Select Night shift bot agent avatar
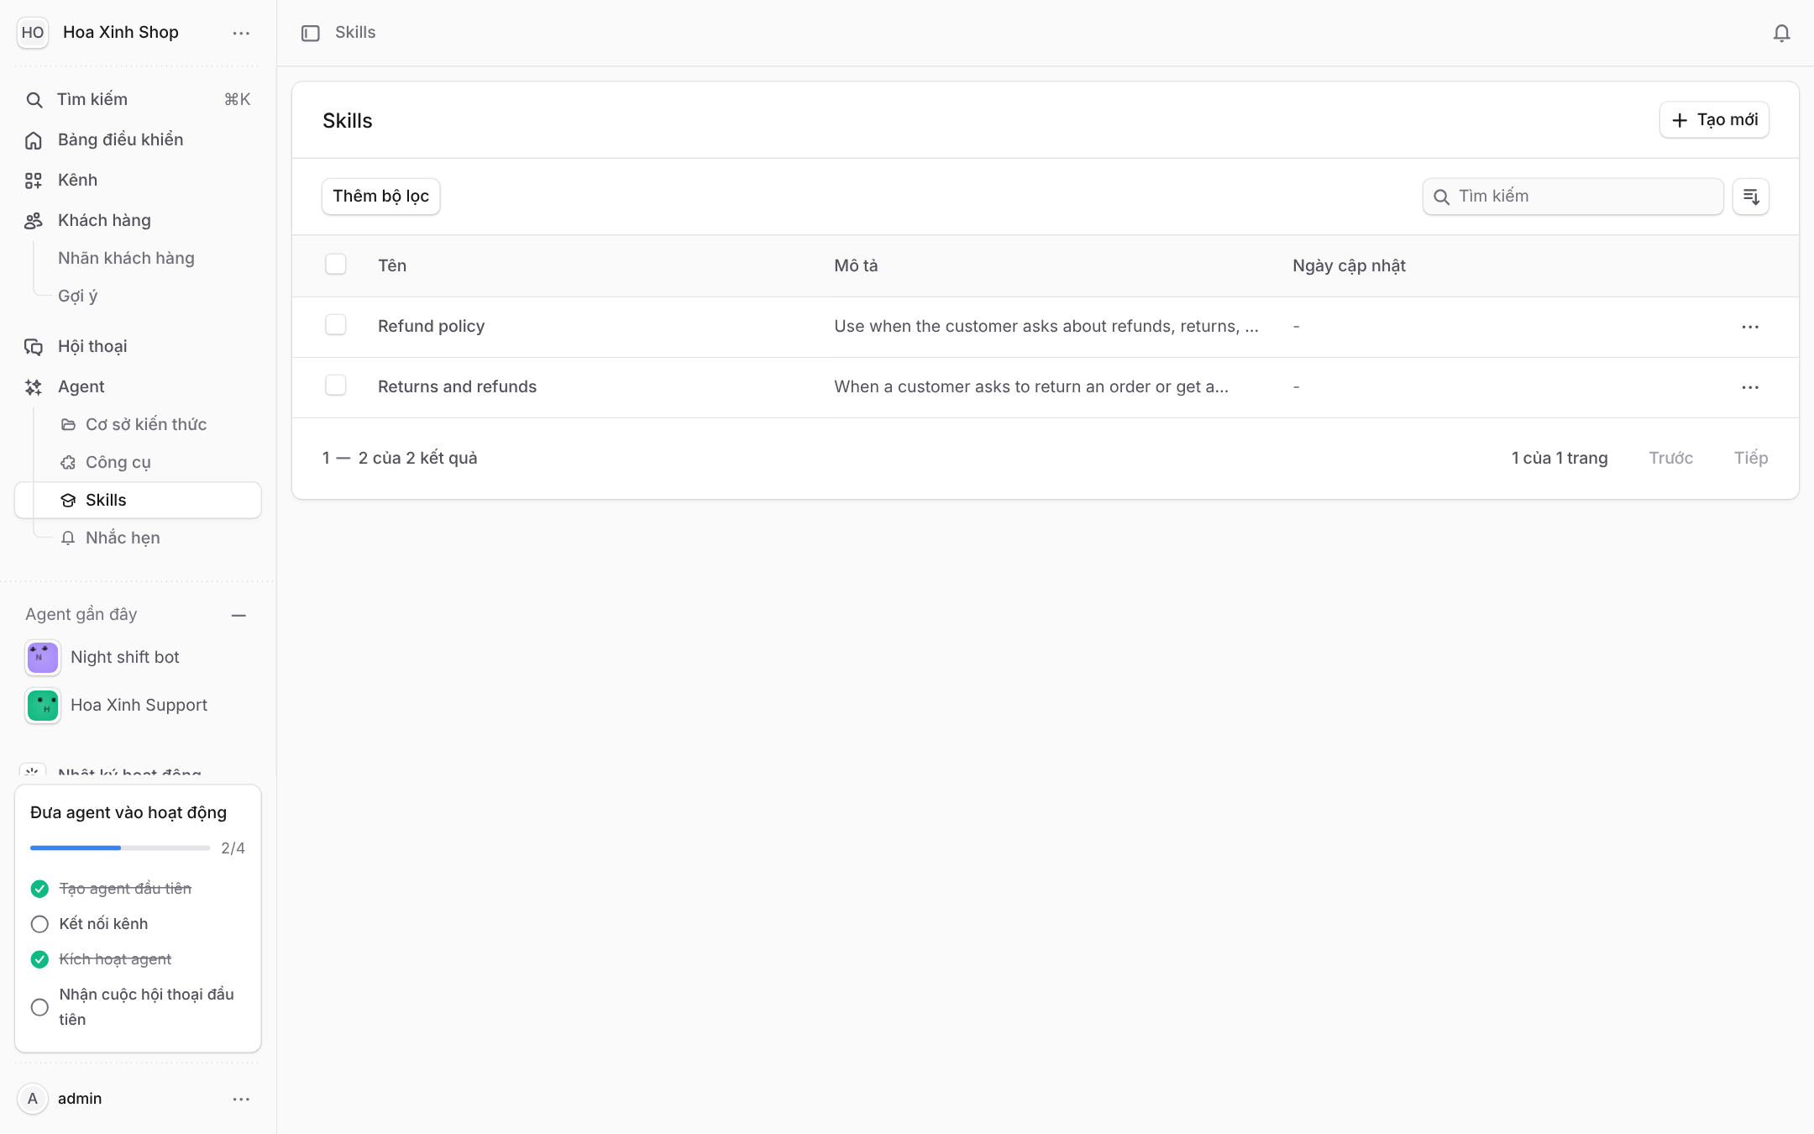Viewport: 1814px width, 1134px height. pyautogui.click(x=43, y=658)
